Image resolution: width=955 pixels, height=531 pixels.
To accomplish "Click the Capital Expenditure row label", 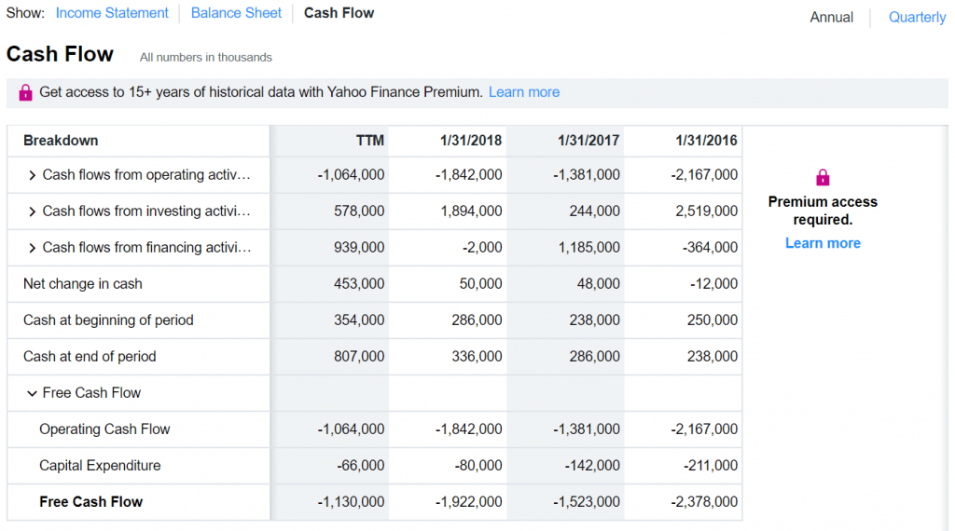I will [100, 466].
